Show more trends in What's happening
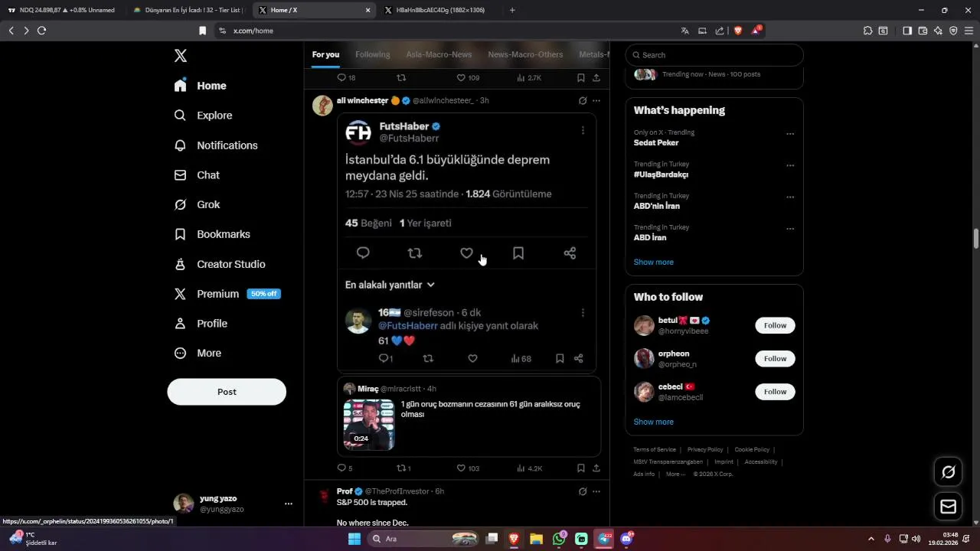This screenshot has width=980, height=551. click(653, 262)
